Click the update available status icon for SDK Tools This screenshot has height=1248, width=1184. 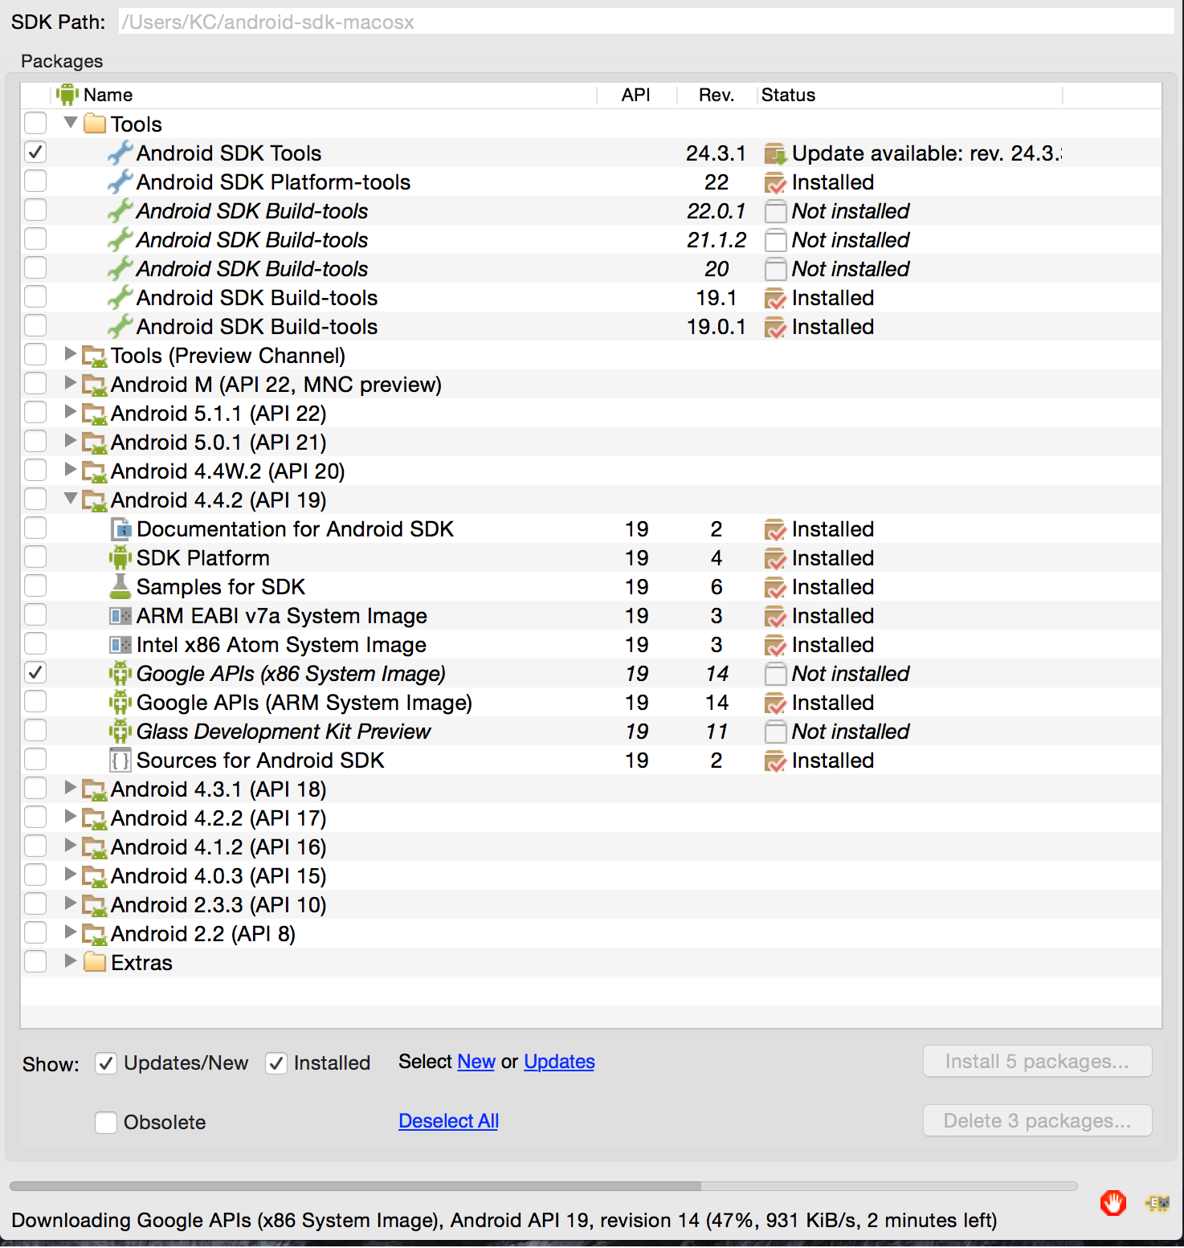click(x=775, y=153)
